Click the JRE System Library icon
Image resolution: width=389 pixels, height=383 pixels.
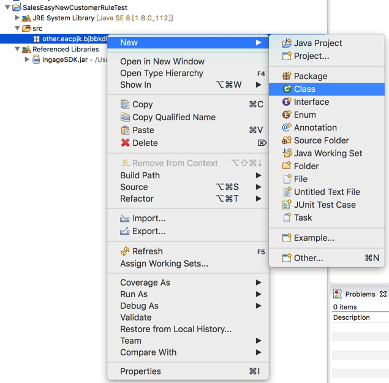(26, 18)
